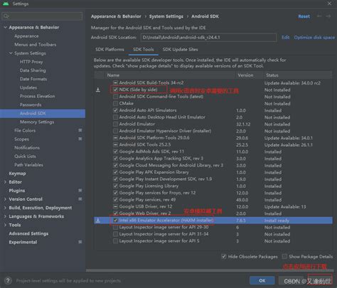Click project-level icon next to Plugins
337x288 pixels.
[x=80, y=190]
